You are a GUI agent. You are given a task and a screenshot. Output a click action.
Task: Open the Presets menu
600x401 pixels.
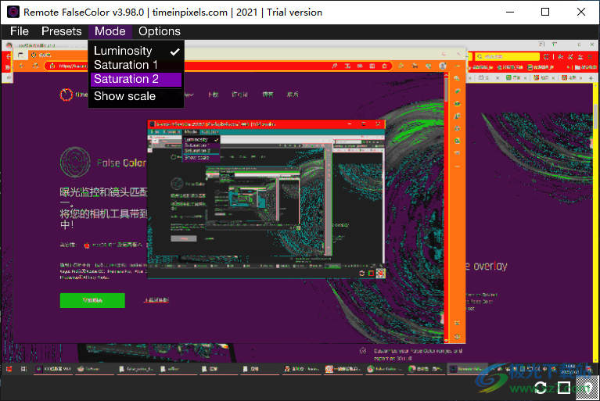pyautogui.click(x=61, y=31)
